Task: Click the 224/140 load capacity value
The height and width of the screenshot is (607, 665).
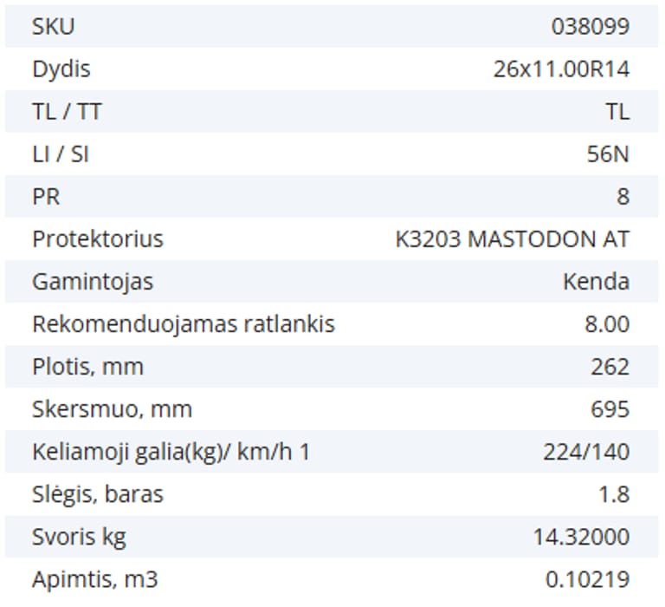Action: click(586, 452)
